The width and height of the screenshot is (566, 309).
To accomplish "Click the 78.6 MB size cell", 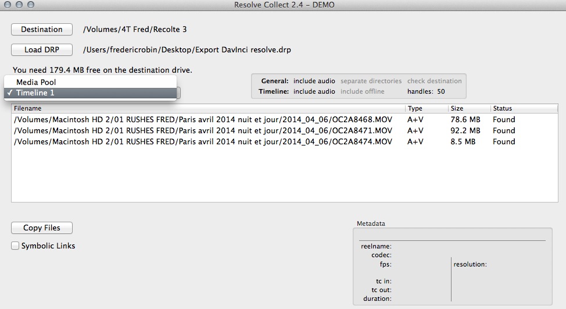I will tap(465, 120).
